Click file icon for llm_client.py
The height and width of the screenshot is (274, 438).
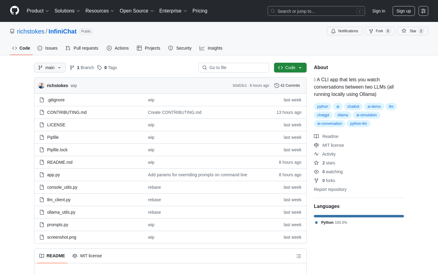[42, 200]
